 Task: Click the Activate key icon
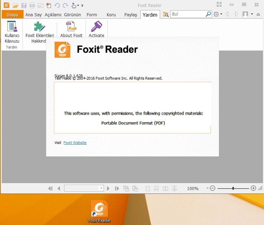(96, 29)
